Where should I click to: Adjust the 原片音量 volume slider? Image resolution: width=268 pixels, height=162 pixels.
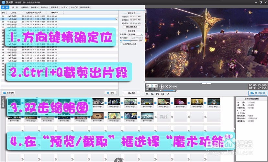[x=130, y=41]
